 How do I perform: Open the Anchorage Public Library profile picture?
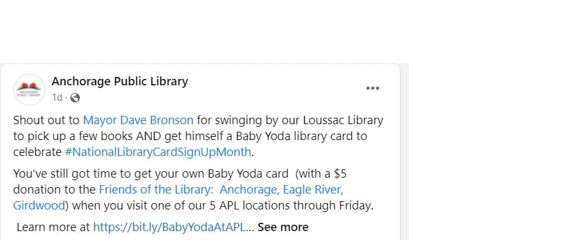coord(29,90)
